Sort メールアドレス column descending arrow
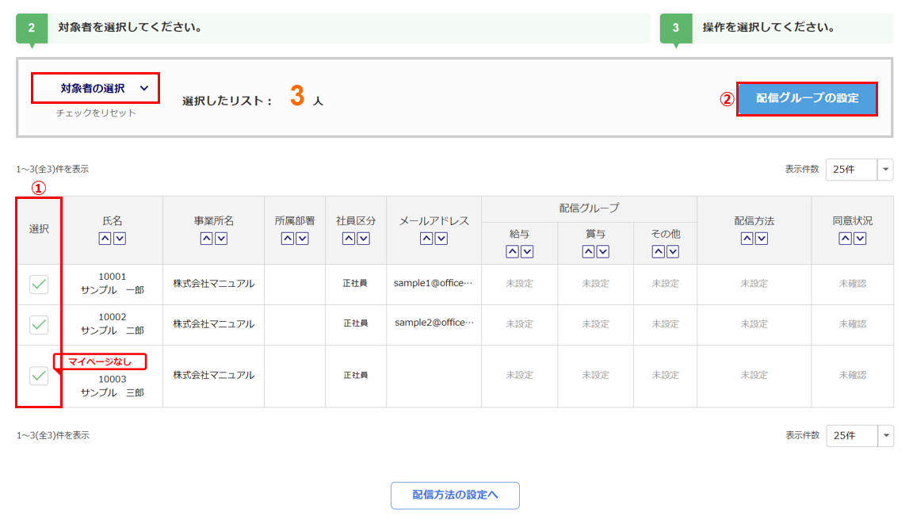This screenshot has width=909, height=520. click(441, 239)
